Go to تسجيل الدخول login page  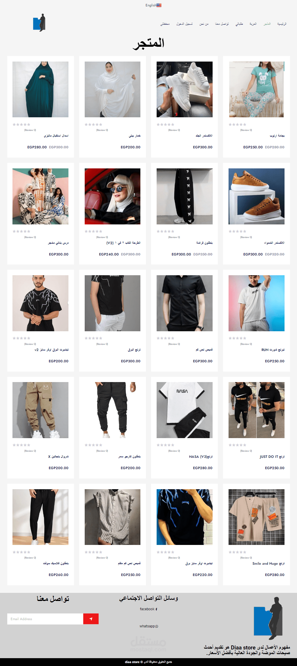(184, 24)
